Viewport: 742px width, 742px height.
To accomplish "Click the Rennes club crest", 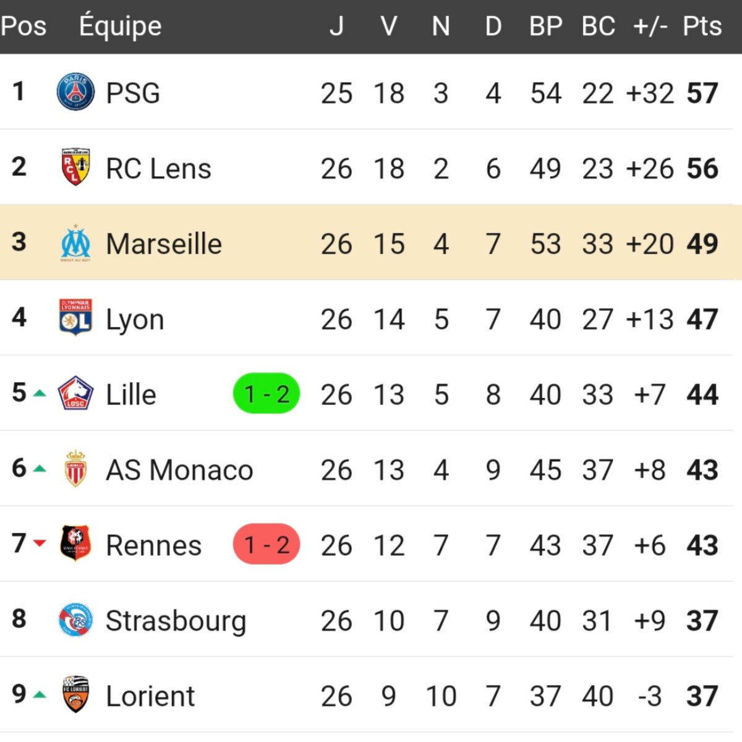I will (x=75, y=544).
